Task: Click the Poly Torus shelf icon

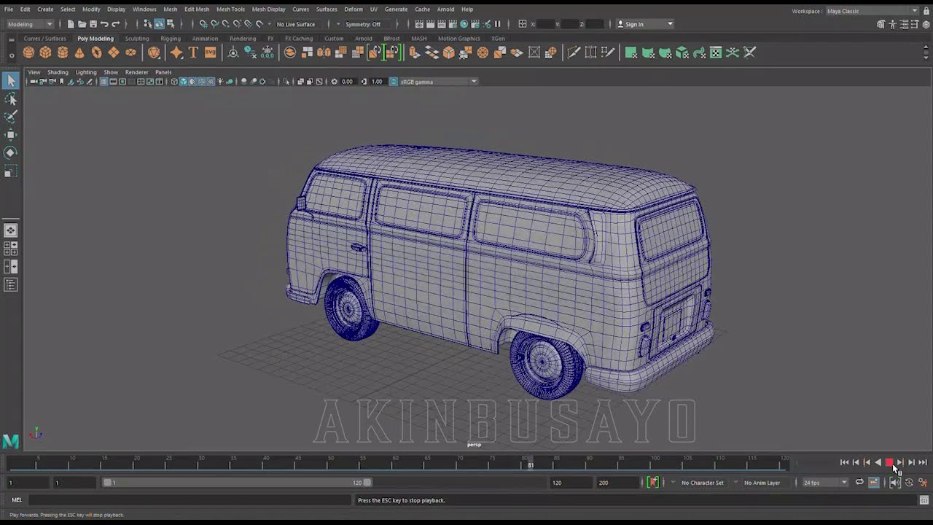Action: point(96,52)
